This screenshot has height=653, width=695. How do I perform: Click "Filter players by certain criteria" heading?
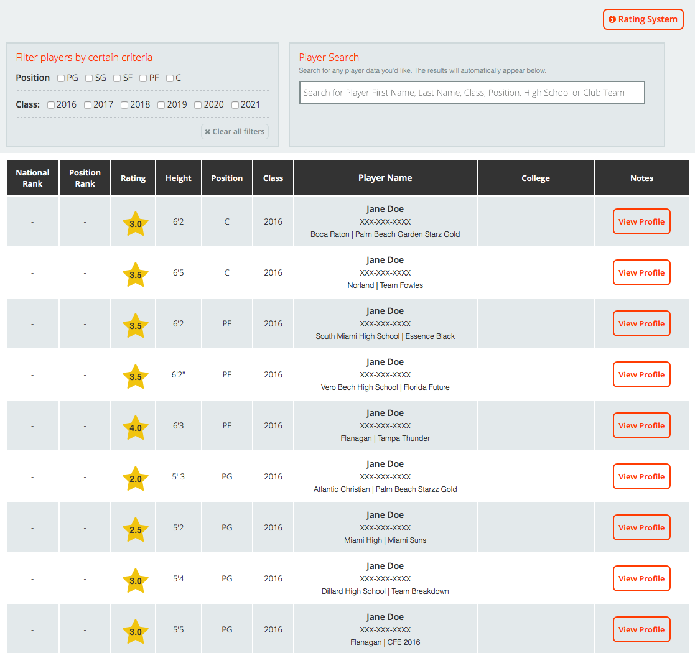coord(84,58)
